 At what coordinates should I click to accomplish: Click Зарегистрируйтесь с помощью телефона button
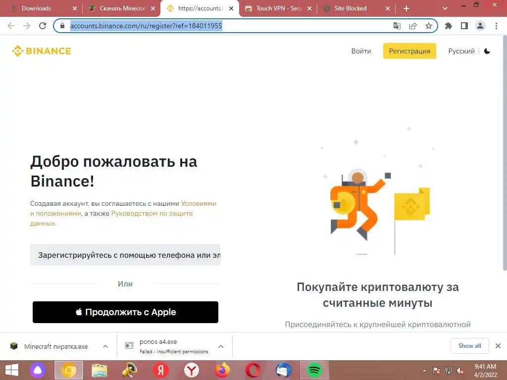[x=125, y=255]
